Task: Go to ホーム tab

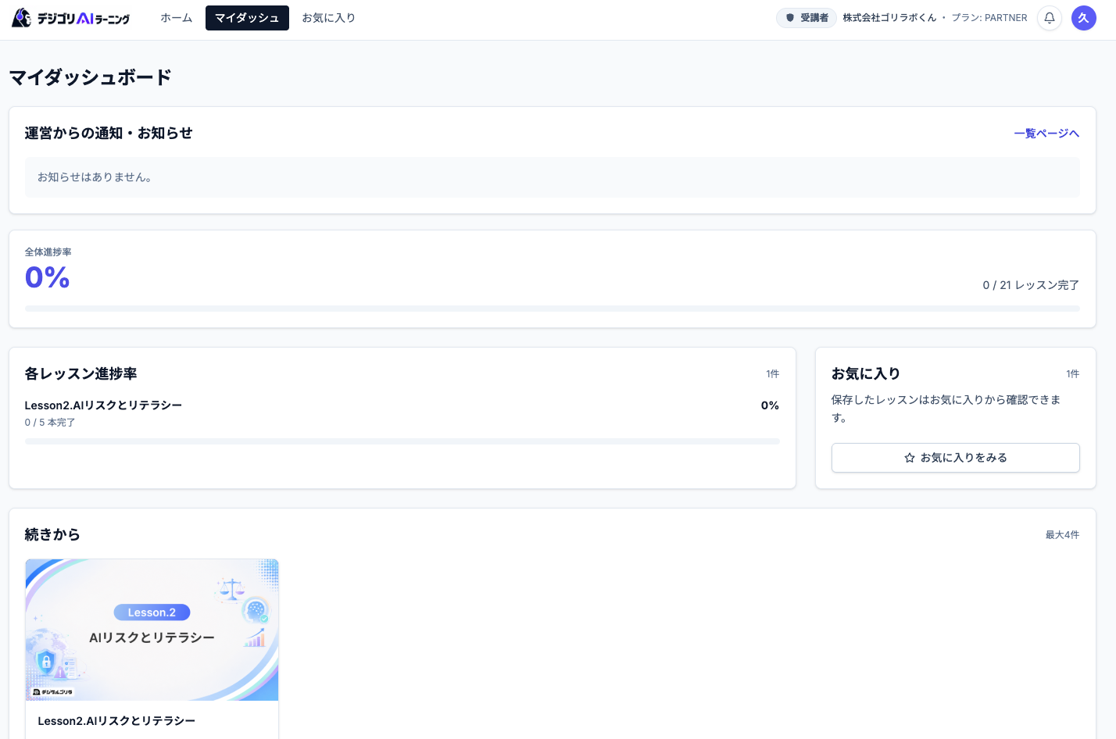Action: point(177,18)
